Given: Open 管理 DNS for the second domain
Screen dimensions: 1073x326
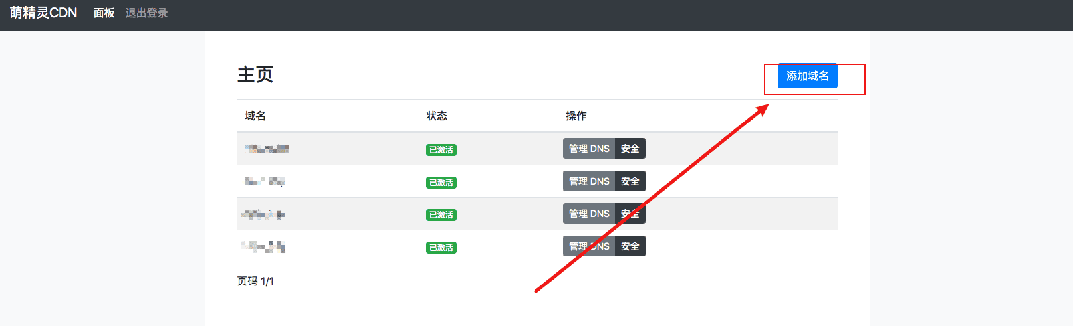Looking at the screenshot, I should click(x=589, y=181).
